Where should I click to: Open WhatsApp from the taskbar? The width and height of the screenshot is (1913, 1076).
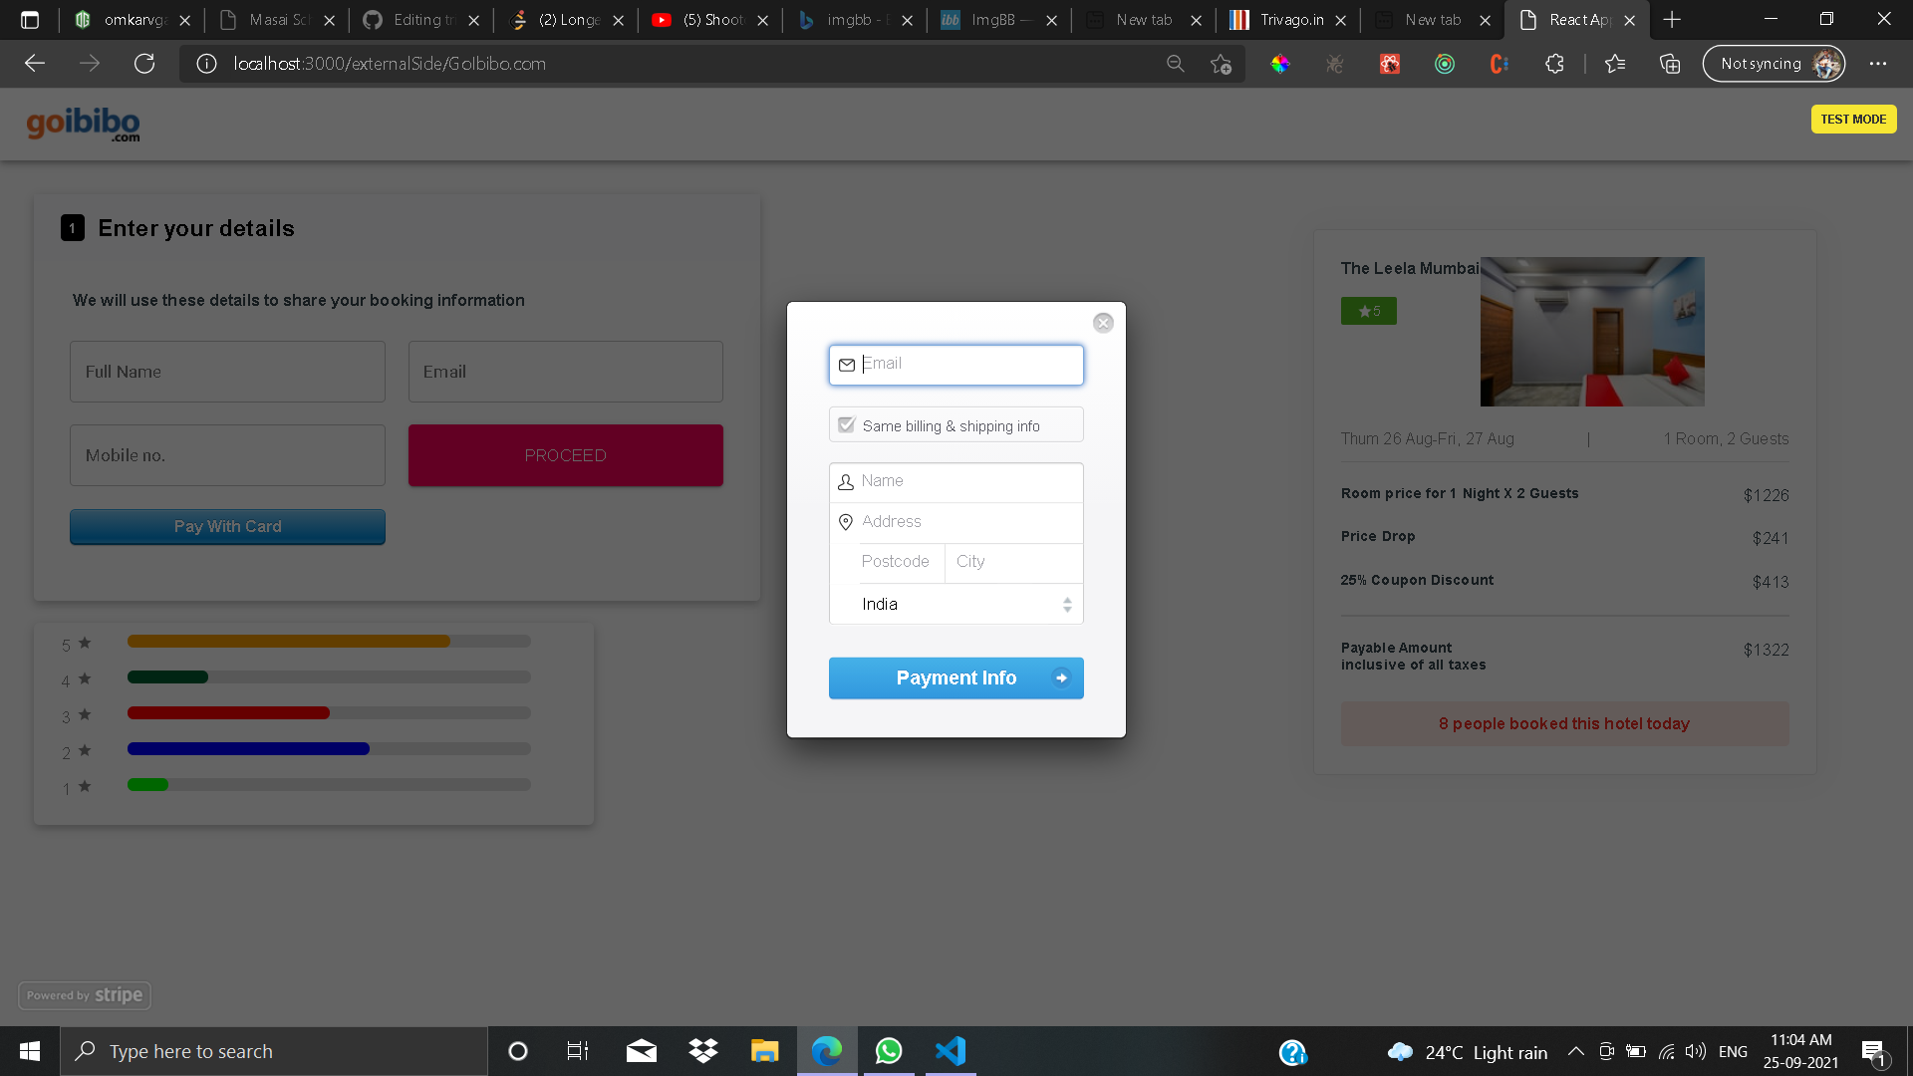888,1051
